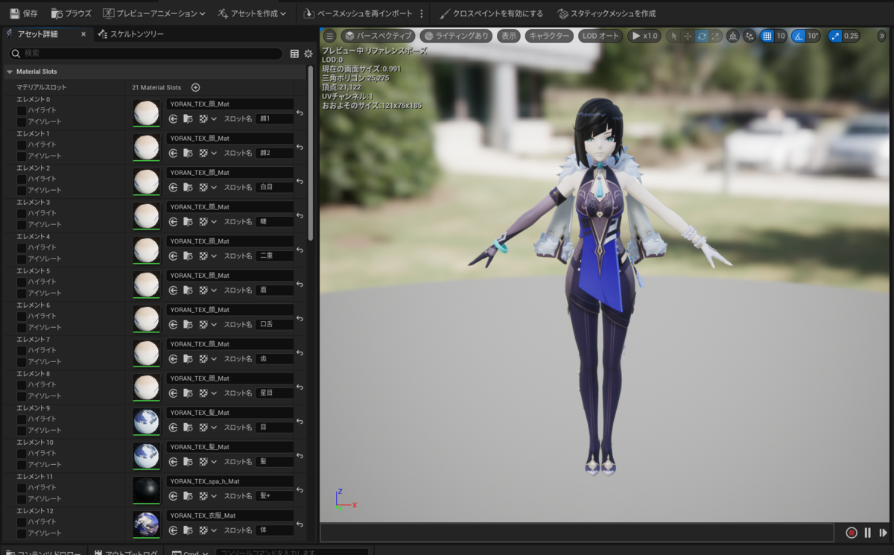The image size is (894, 555).
Task: Open the details panel settings gear
Action: (x=308, y=54)
